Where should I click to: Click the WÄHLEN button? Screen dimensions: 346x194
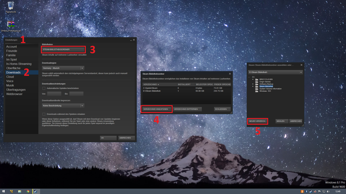pyautogui.click(x=282, y=121)
